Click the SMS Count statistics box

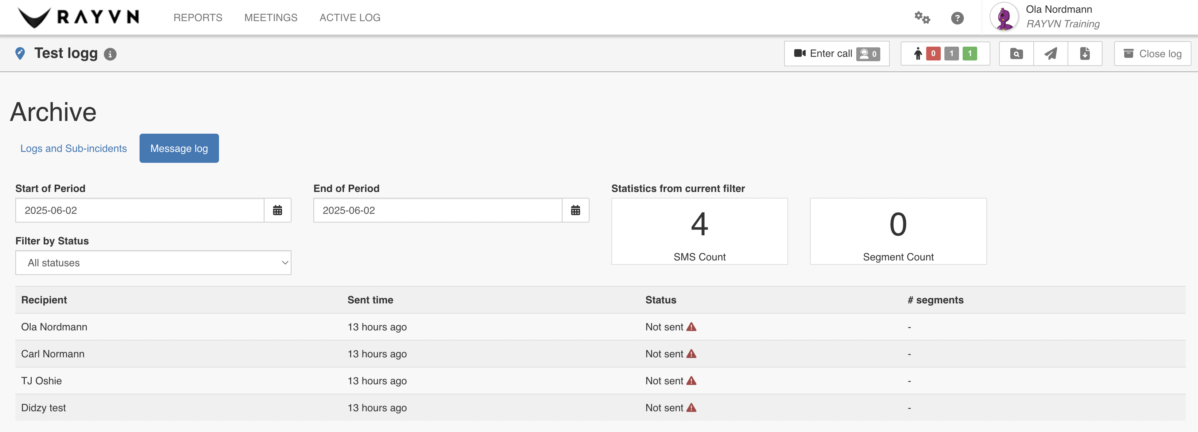coord(700,231)
